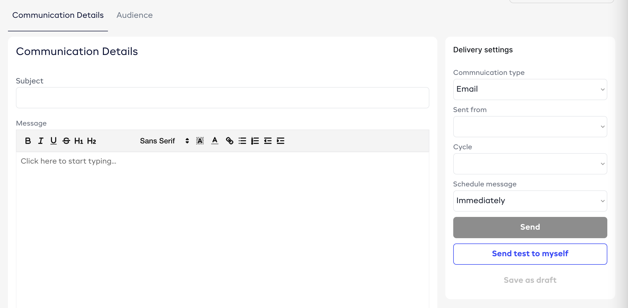Increase indent of message text
This screenshot has height=308, width=628.
[280, 141]
